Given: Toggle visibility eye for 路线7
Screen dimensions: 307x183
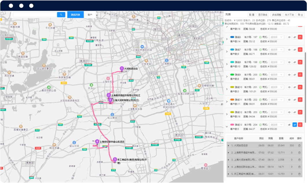Looking at the screenshot, I should [289, 50].
